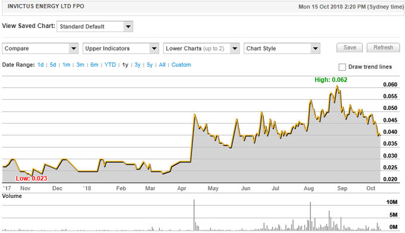Screen dimensions: 405x233
Task: Select the 1y date range
Action: (125, 65)
